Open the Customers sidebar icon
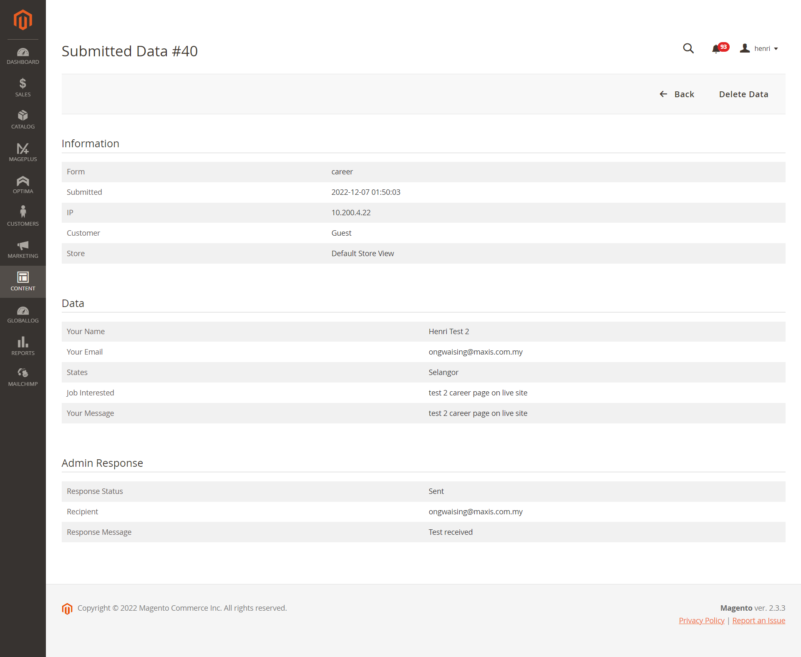 pyautogui.click(x=23, y=216)
